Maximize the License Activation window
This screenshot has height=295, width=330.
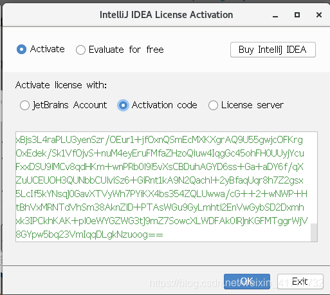click(297, 15)
